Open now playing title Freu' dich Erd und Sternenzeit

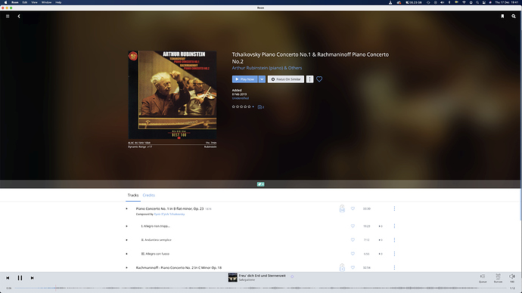262,276
